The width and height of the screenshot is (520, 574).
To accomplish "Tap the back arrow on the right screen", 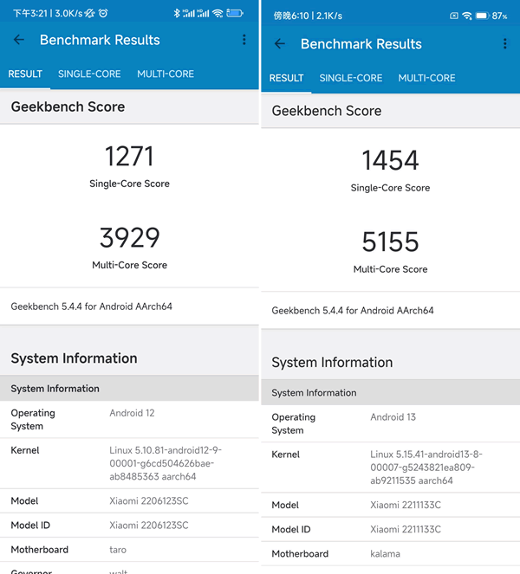I will tap(279, 44).
